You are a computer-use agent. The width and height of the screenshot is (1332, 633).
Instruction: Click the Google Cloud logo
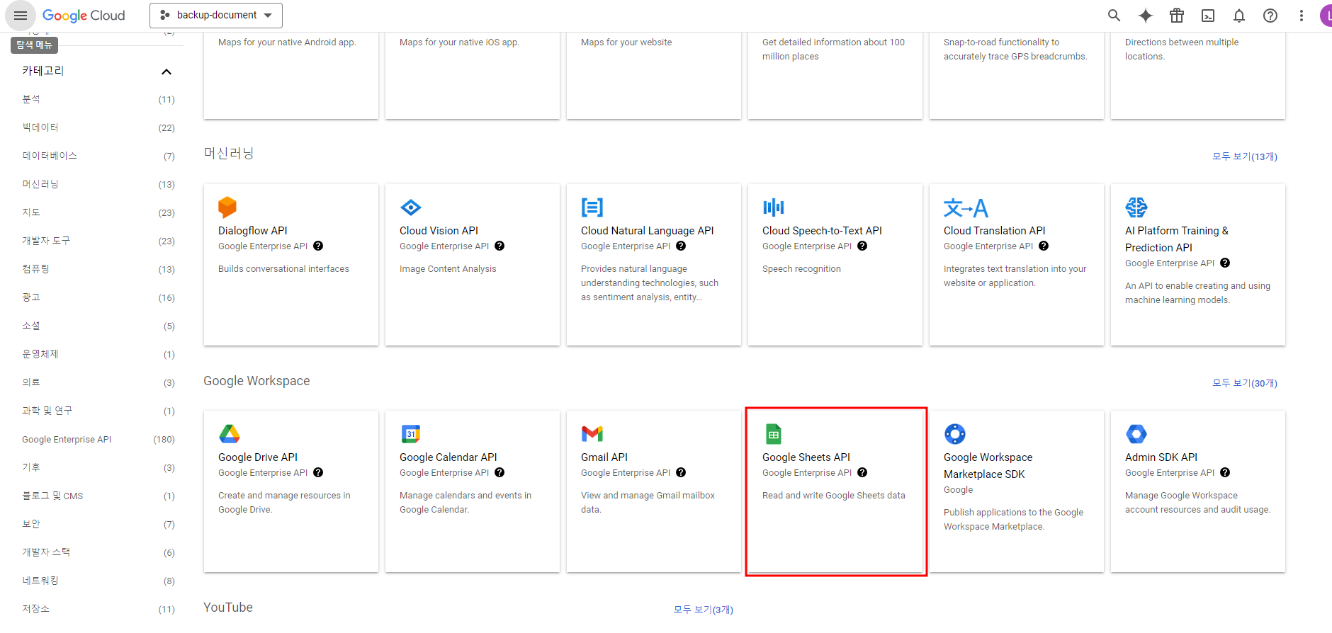click(x=84, y=16)
